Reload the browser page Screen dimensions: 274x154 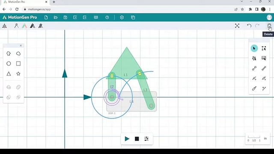[17, 9]
